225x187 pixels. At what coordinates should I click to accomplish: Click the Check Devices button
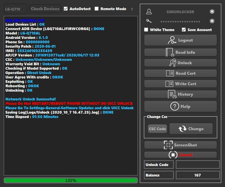click(45, 9)
